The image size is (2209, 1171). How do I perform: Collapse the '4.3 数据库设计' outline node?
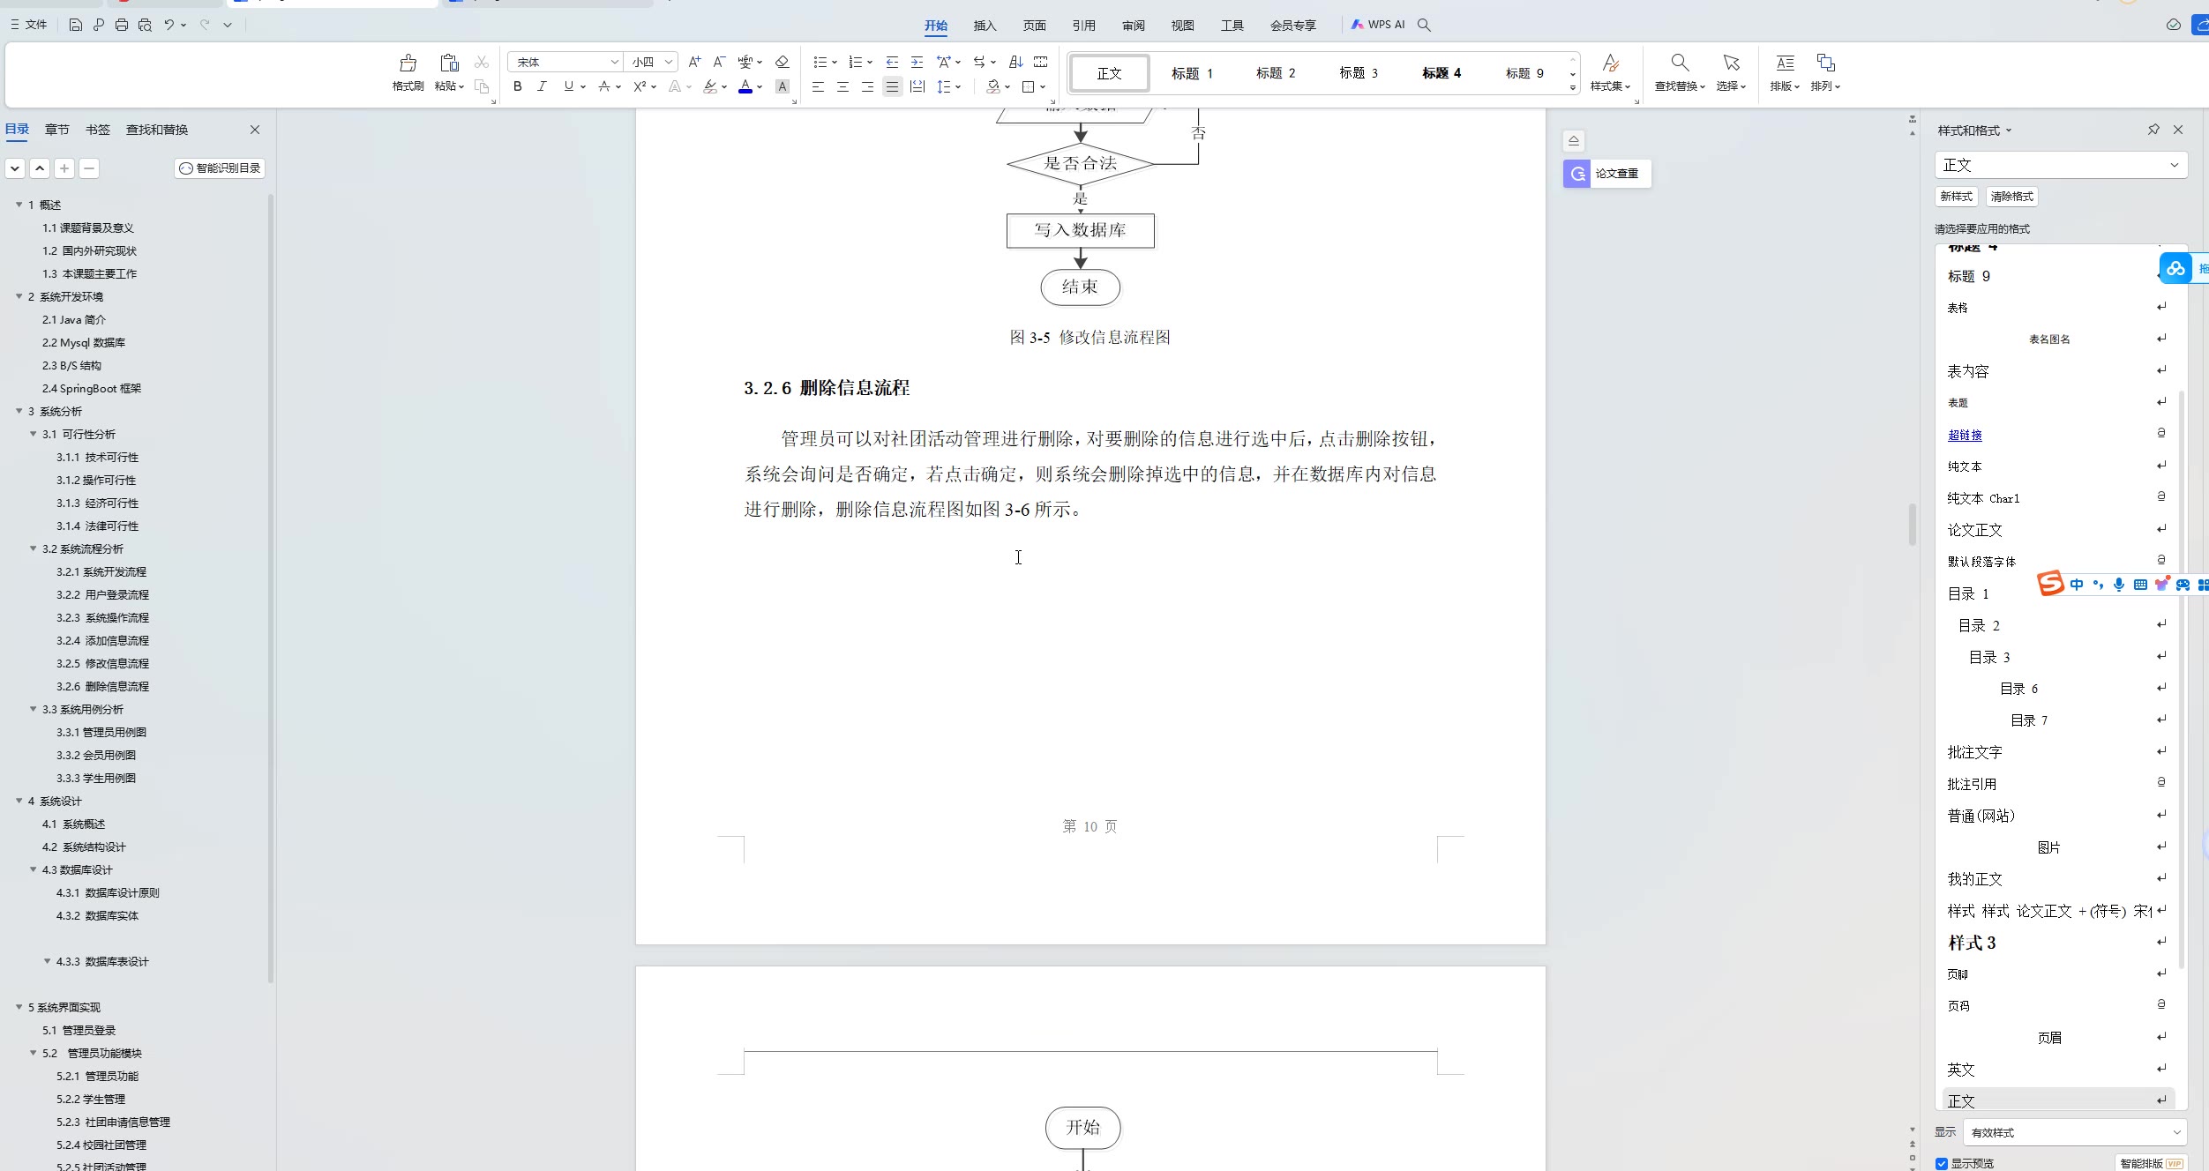(34, 869)
